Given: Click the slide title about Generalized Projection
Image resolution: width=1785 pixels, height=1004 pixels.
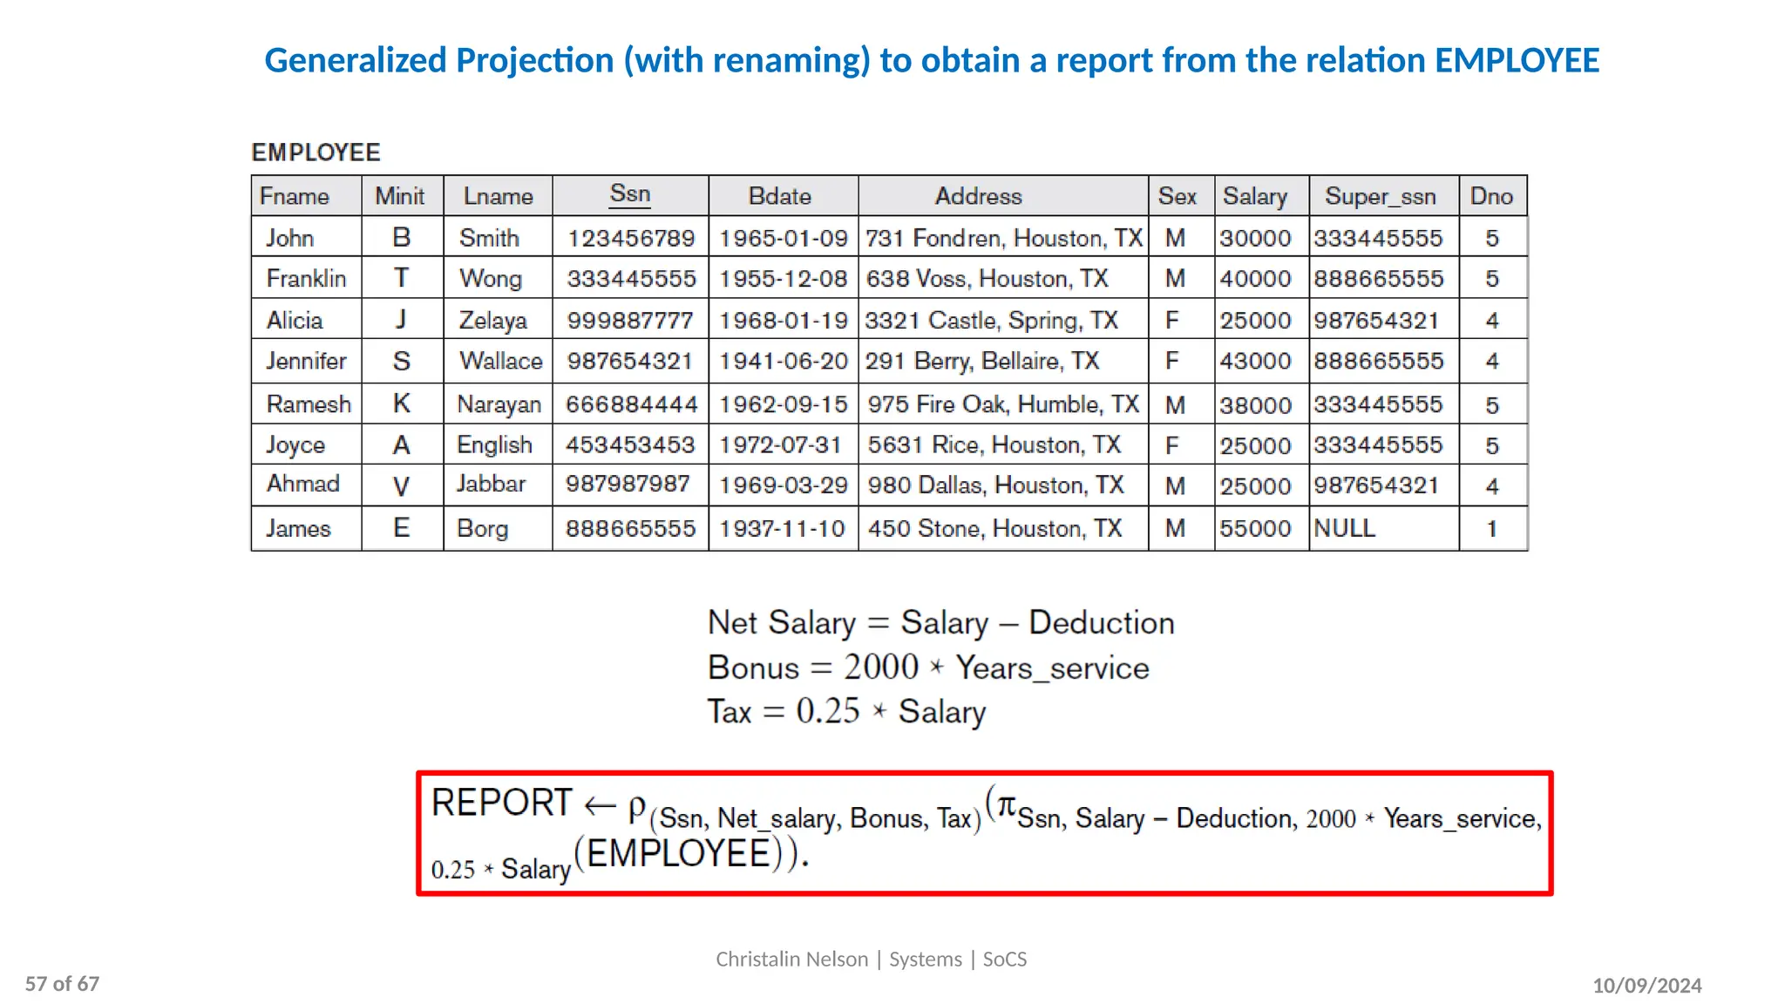Looking at the screenshot, I should coord(932,61).
